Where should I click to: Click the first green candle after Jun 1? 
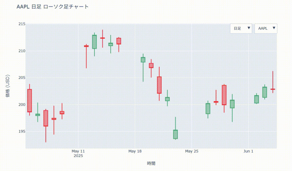(256, 99)
